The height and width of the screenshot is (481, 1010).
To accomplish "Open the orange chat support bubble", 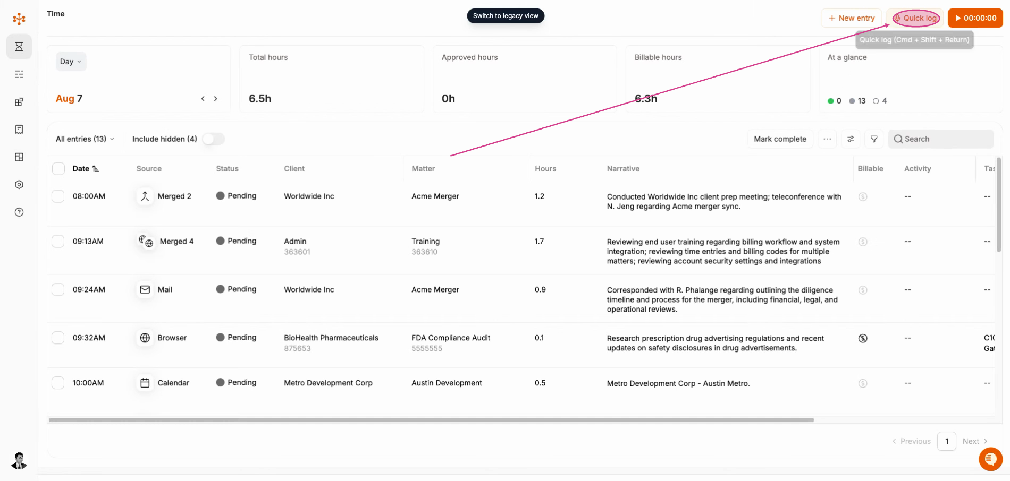I will point(991,459).
